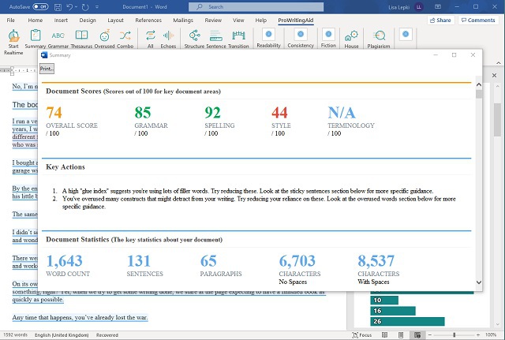Zoom in with the plus button
The height and width of the screenshot is (340, 505).
478,334
